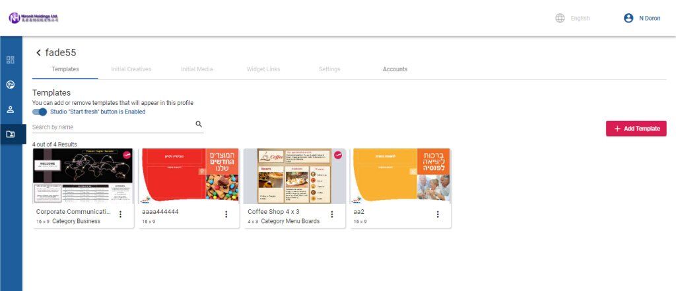Image resolution: width=676 pixels, height=291 pixels.
Task: Click the Search by name field
Action: point(112,127)
